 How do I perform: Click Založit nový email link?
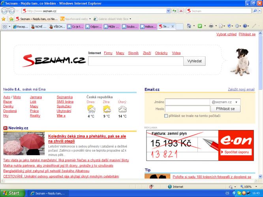pos(241,89)
